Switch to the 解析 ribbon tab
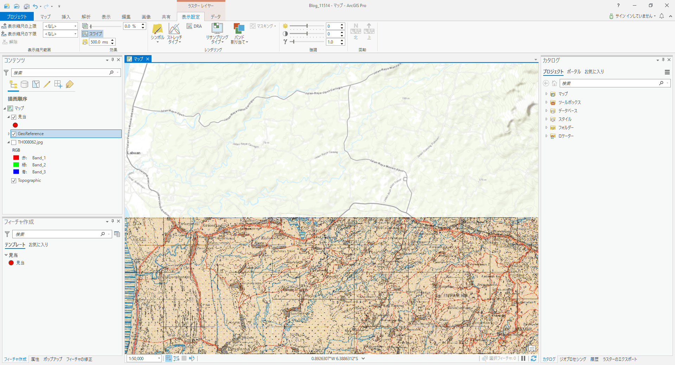 (86, 17)
